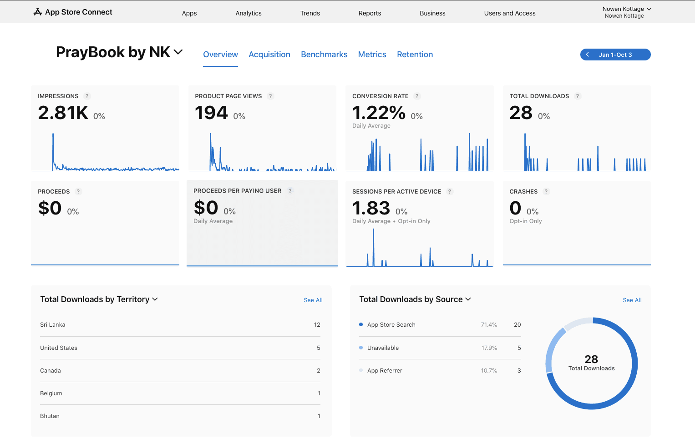
Task: Open Trends in the top navigation
Action: click(310, 13)
